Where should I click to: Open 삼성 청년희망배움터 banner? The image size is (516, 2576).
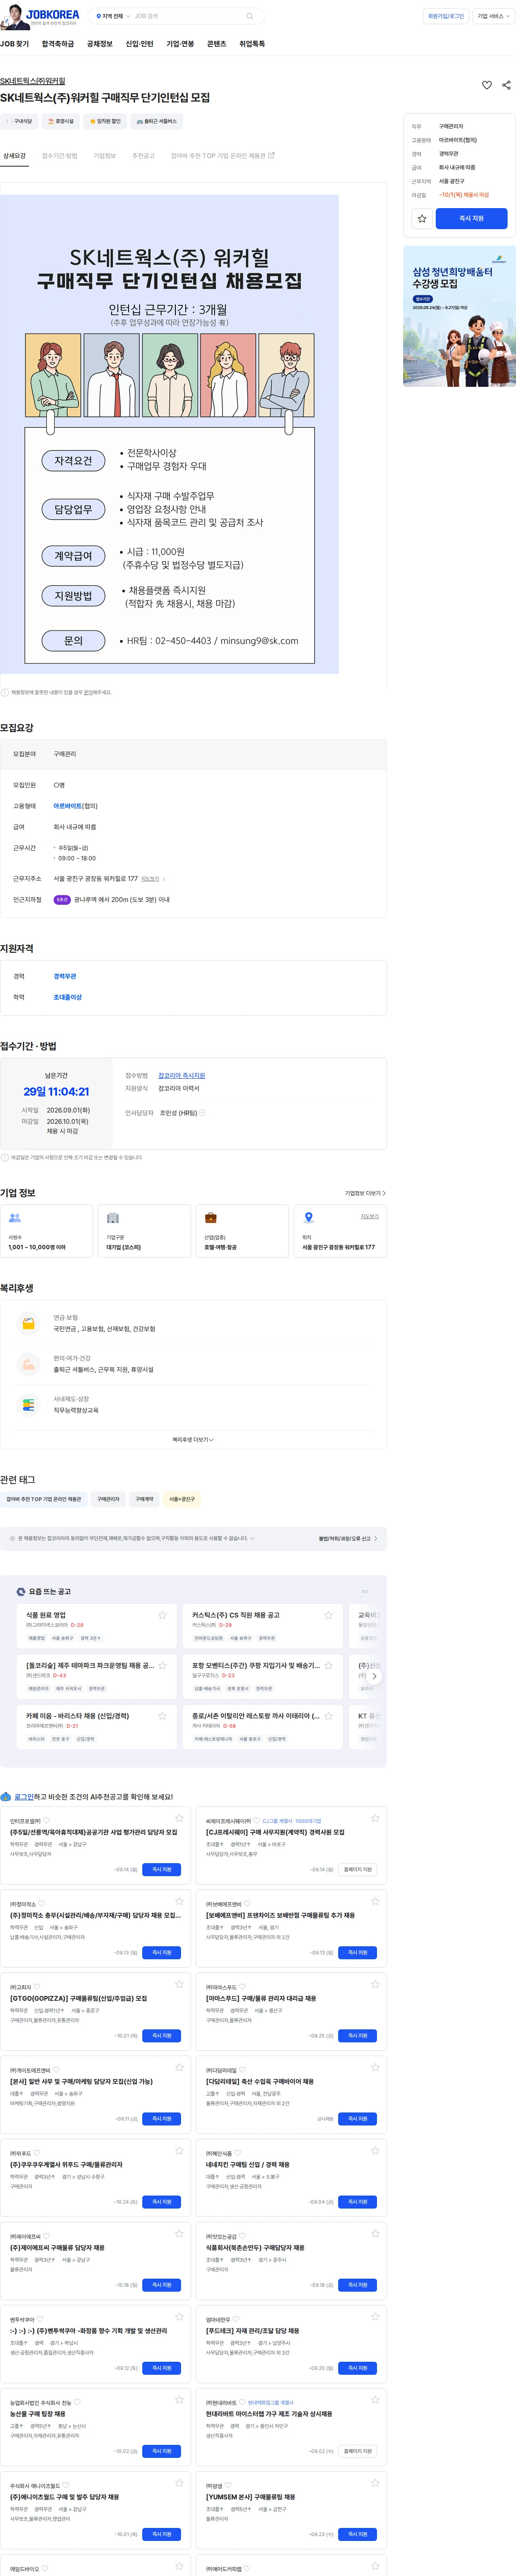[459, 316]
